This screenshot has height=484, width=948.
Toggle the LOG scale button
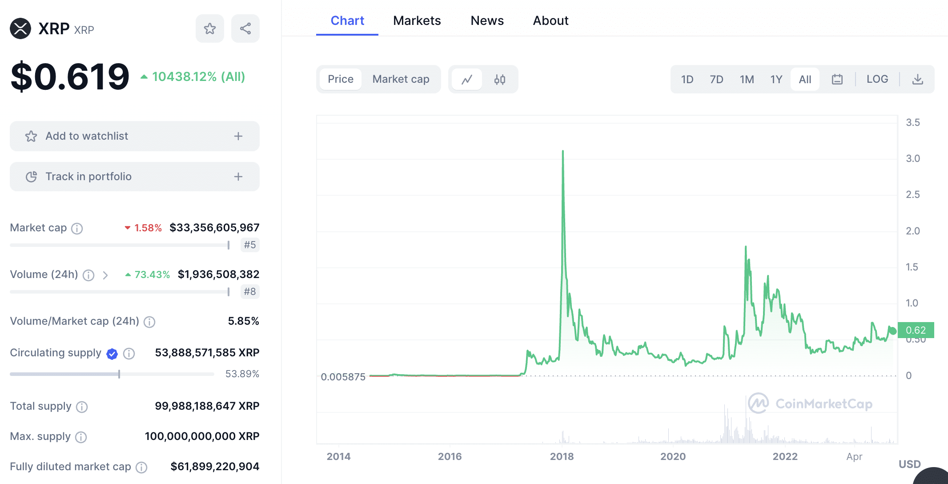[876, 79]
